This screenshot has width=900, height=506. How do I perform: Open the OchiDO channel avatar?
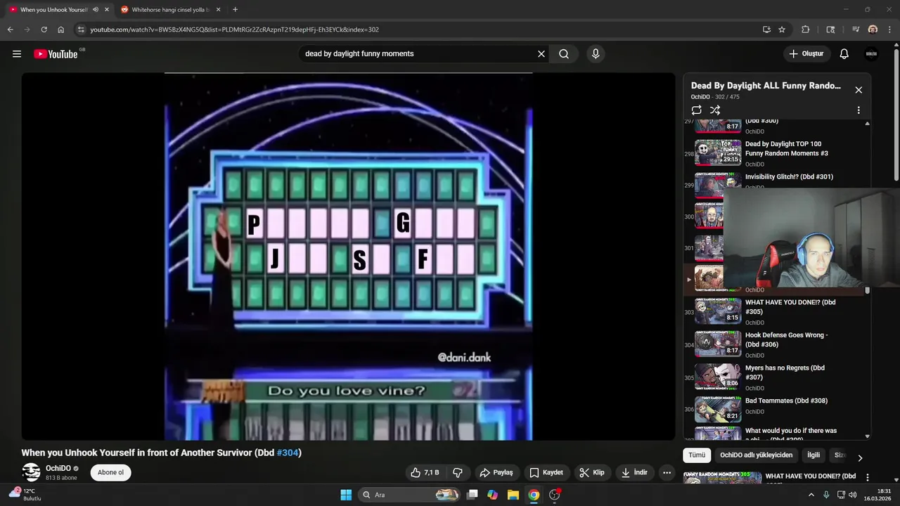(x=31, y=472)
